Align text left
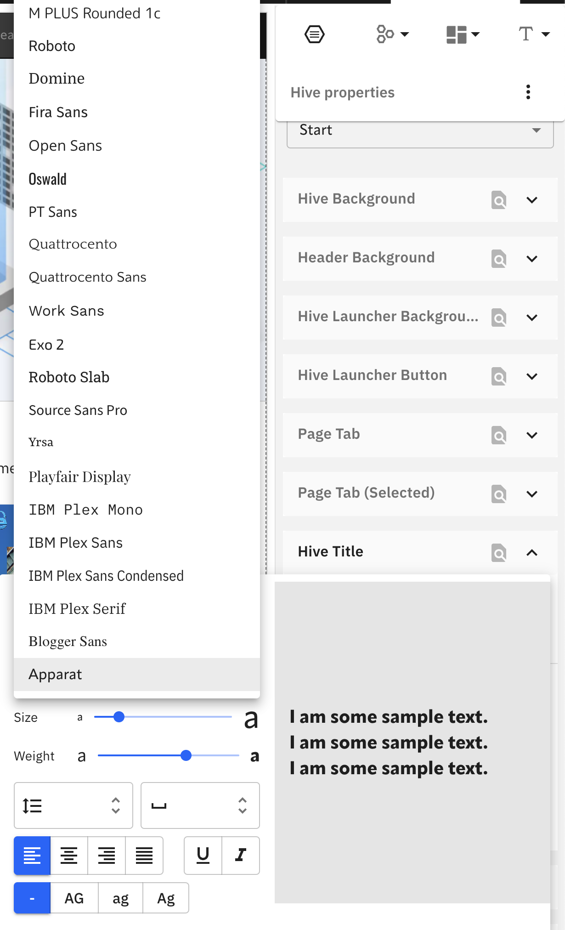Screen dimensions: 565x930 [x=32, y=856]
